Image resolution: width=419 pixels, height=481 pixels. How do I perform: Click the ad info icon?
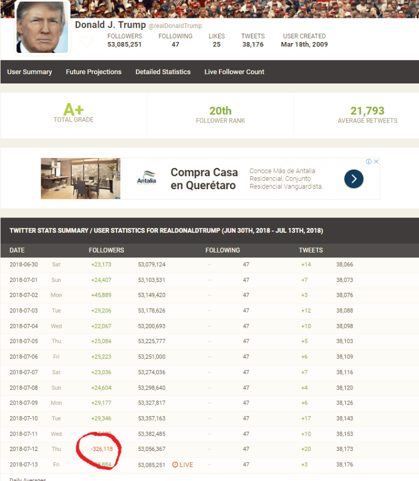coord(369,161)
